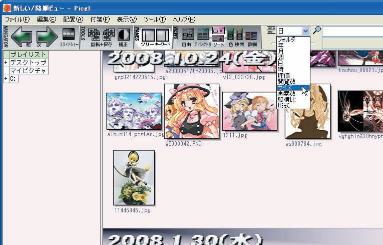The image size is (383, 245).
Task: Select デスクトップ label in the tree
Action: coord(29,63)
